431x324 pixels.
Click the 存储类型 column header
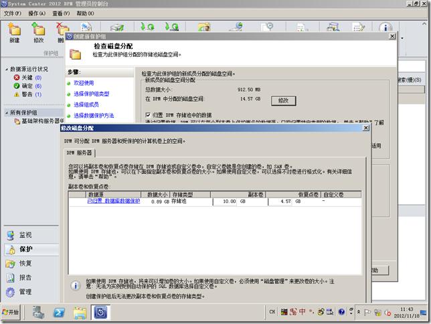tap(190, 194)
